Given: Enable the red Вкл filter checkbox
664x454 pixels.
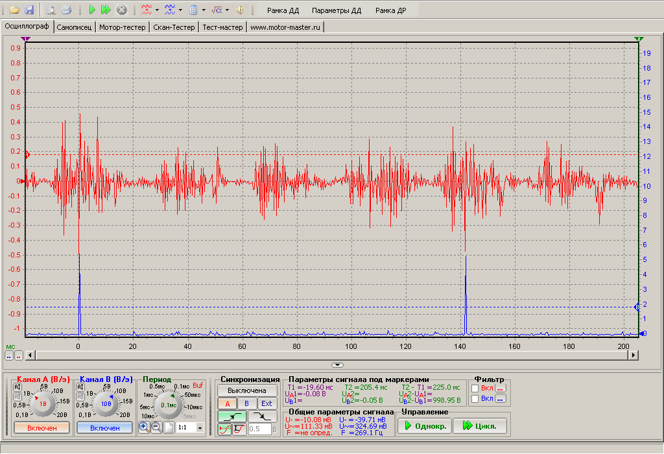Looking at the screenshot, I should coord(475,388).
